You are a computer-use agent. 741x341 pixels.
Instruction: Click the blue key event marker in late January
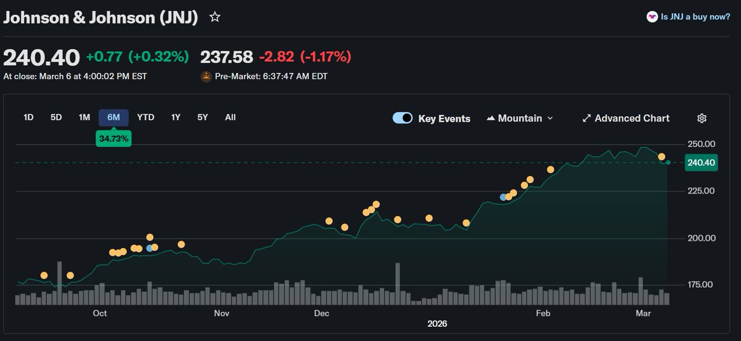tap(503, 197)
